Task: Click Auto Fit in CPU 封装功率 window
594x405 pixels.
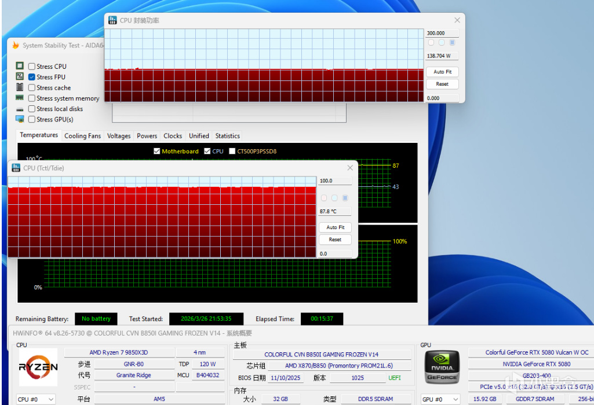Action: [442, 72]
